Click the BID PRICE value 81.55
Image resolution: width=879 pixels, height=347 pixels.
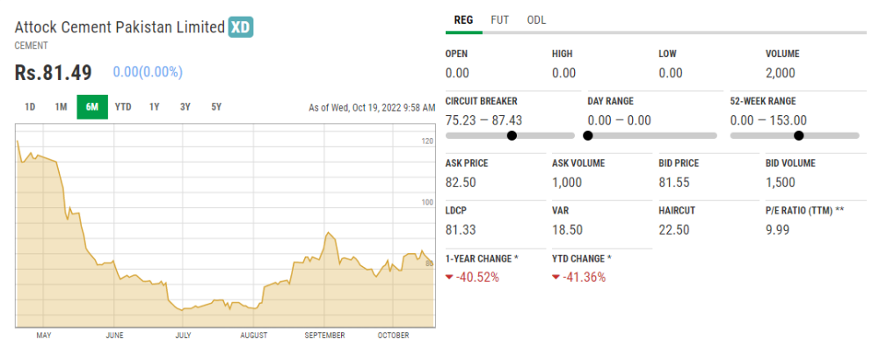click(674, 182)
